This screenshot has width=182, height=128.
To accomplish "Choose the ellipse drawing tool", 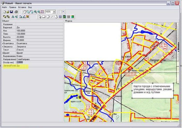I will point(48,17).
